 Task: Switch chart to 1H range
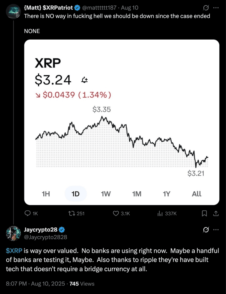[x=46, y=194]
